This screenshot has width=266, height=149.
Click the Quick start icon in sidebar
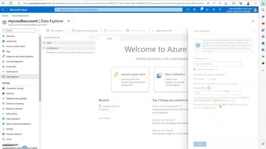[x=3, y=67]
